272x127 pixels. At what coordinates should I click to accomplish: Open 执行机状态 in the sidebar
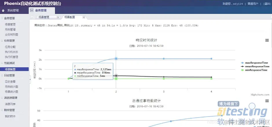coord(12,52)
